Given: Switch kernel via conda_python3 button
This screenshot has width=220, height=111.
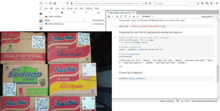Looking at the screenshot, I should (207, 16).
